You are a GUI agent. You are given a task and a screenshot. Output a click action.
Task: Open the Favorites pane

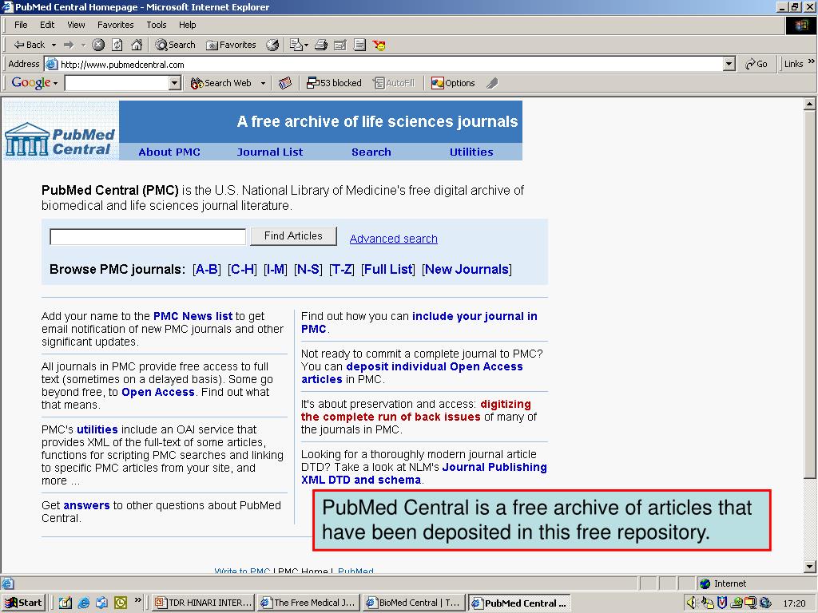click(231, 45)
